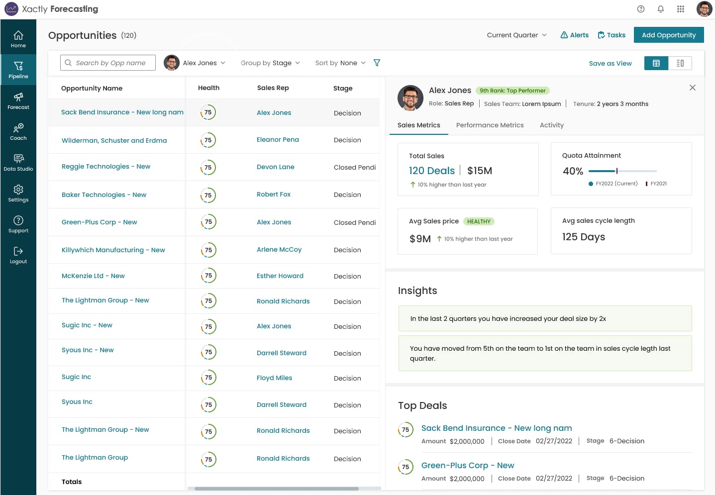Open sales rep Robert Fox
The width and height of the screenshot is (715, 495).
coord(274,194)
